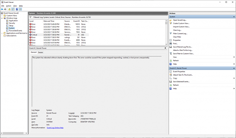Open the Event Log Online Help link
Screen dimensions: 236x138
tap(55, 128)
